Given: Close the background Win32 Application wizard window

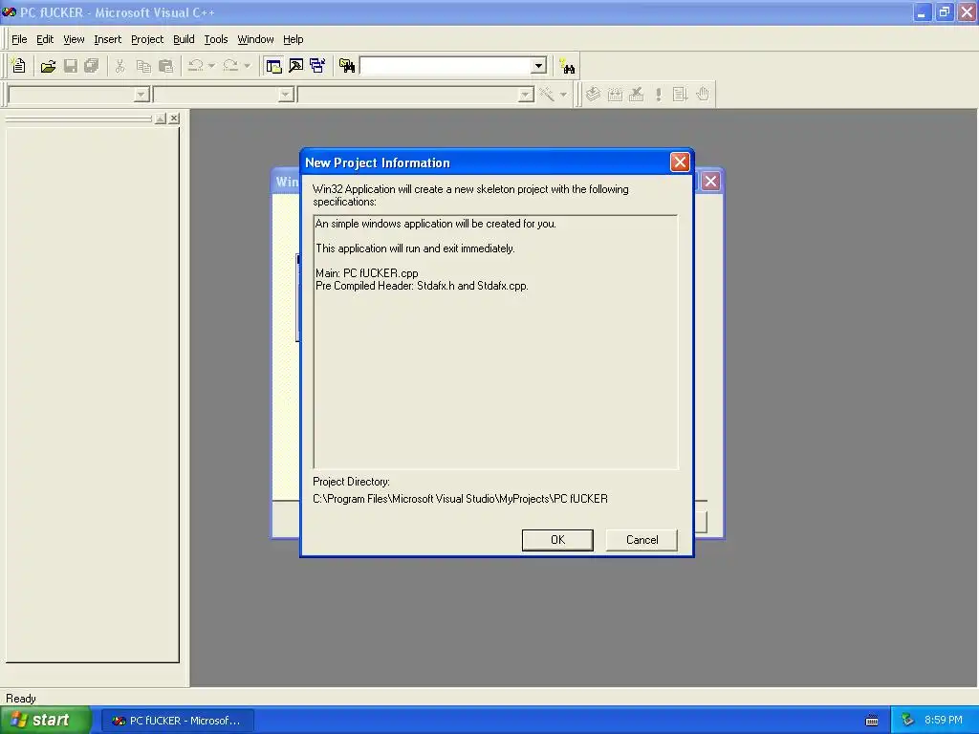Looking at the screenshot, I should coord(710,181).
